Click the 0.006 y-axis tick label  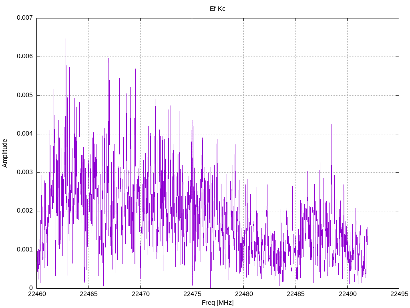pos(25,56)
